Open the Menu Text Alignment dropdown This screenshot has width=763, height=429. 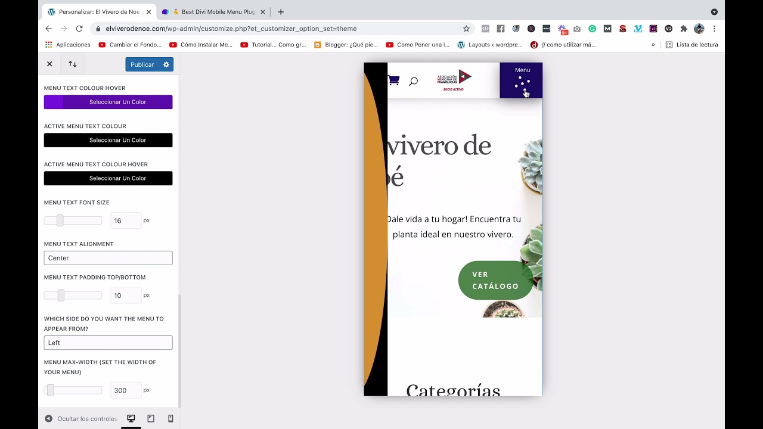coord(108,258)
